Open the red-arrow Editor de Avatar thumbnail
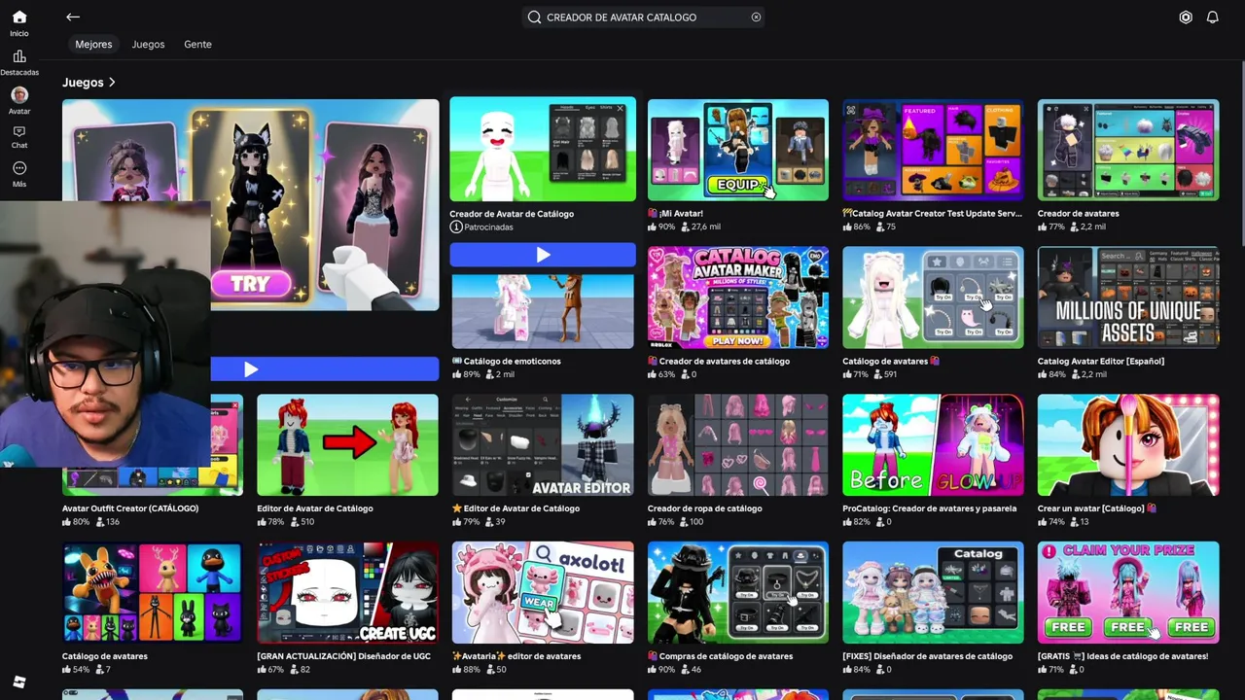The width and height of the screenshot is (1245, 700). [x=347, y=445]
